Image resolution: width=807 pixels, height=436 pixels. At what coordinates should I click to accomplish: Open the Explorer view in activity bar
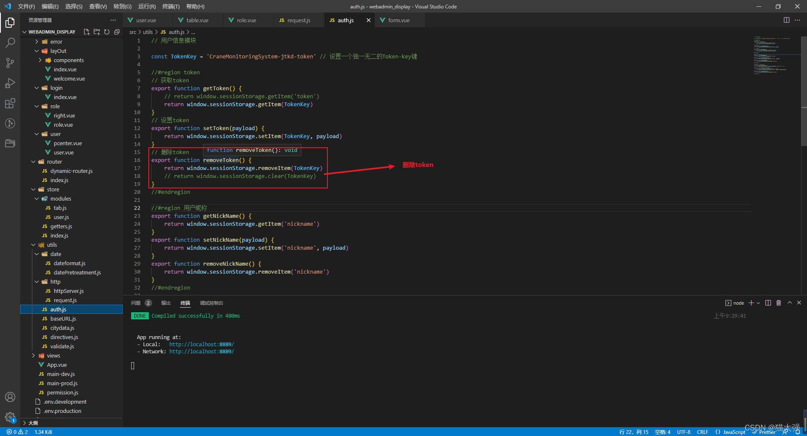10,22
